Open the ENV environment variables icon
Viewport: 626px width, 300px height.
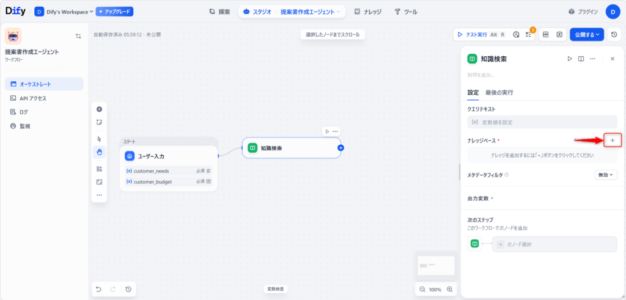point(545,35)
